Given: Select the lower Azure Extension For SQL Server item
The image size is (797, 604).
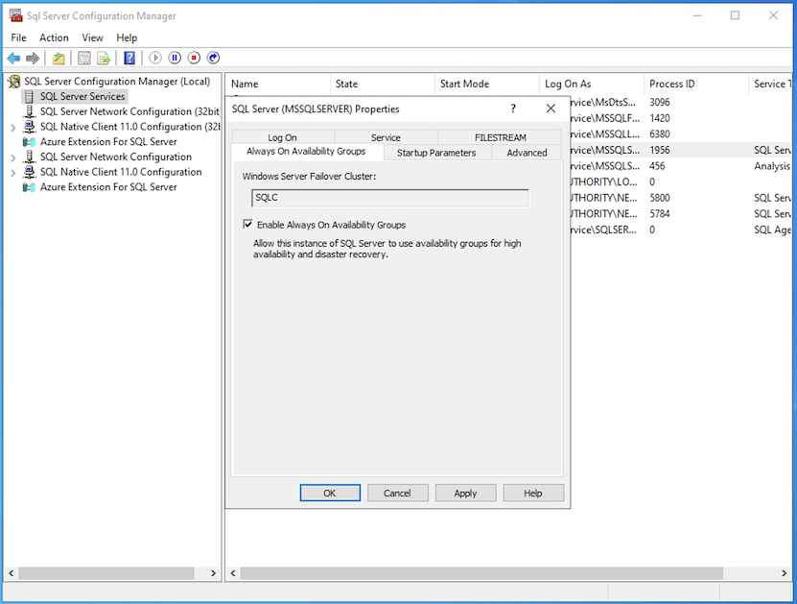Looking at the screenshot, I should pos(108,187).
